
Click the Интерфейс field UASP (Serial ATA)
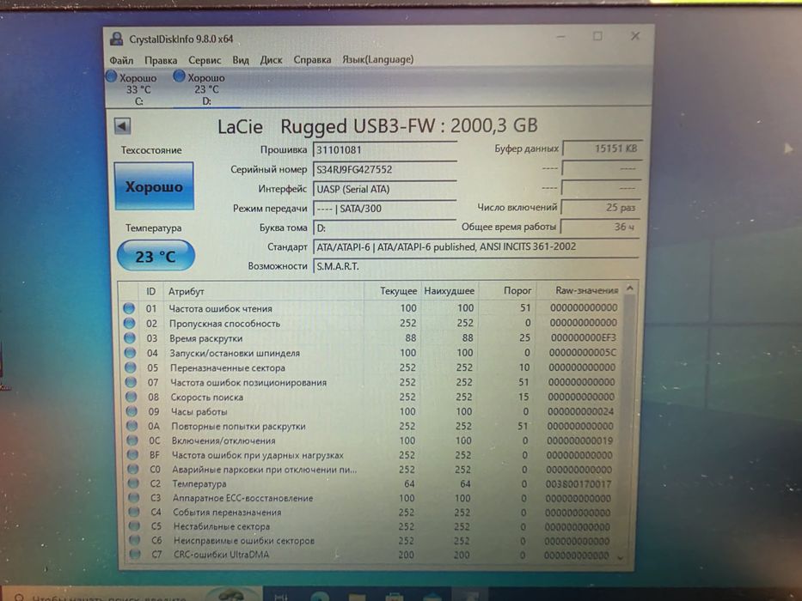(x=384, y=189)
